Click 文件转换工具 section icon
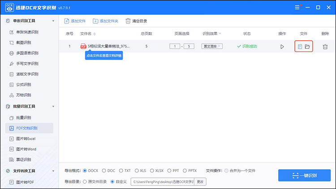This screenshot has height=189, width=336. pyautogui.click(x=8, y=171)
